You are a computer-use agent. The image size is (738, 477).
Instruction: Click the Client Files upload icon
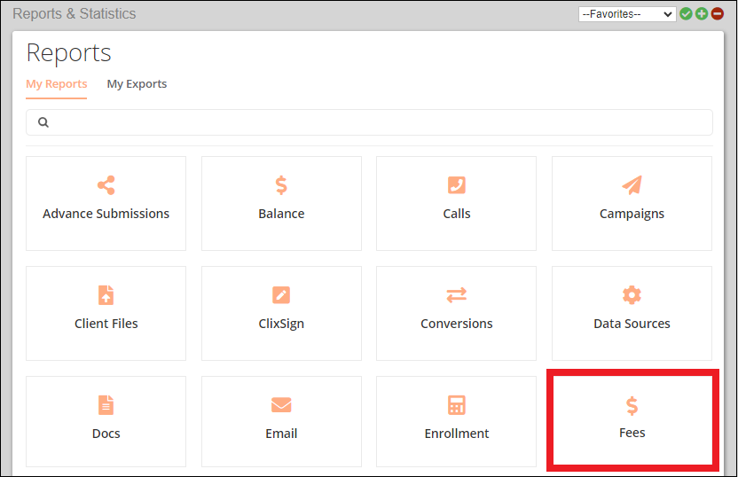coord(106,295)
